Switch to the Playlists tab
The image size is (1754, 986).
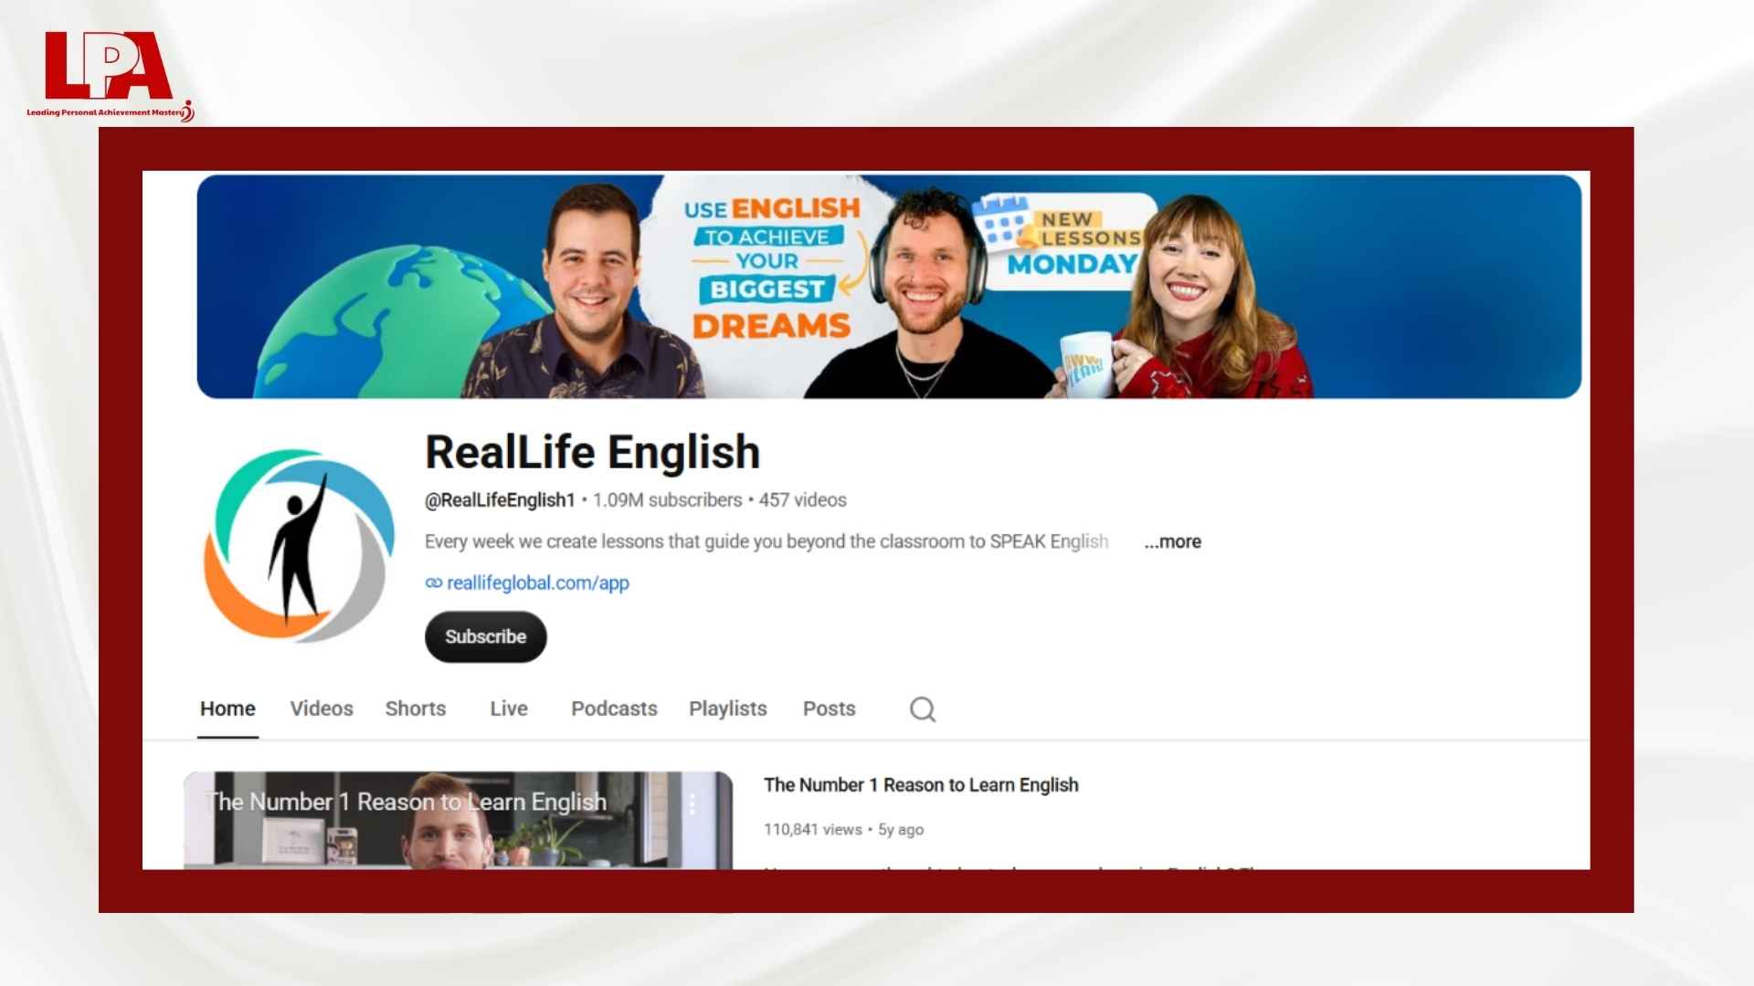[728, 708]
